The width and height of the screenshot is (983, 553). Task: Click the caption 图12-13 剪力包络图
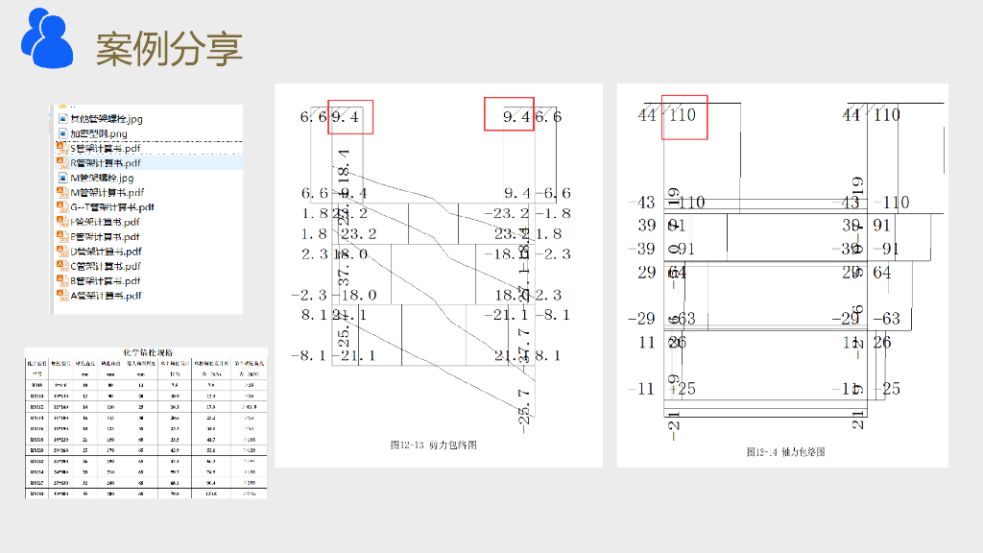click(434, 445)
